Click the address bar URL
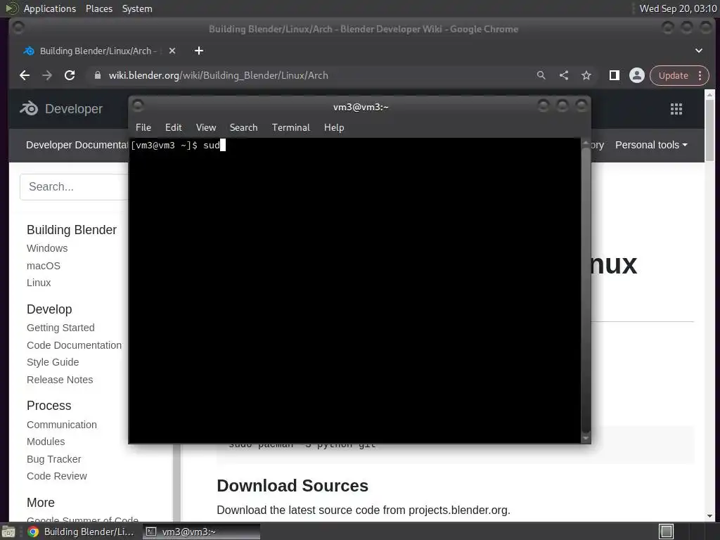This screenshot has height=540, width=720. point(218,75)
